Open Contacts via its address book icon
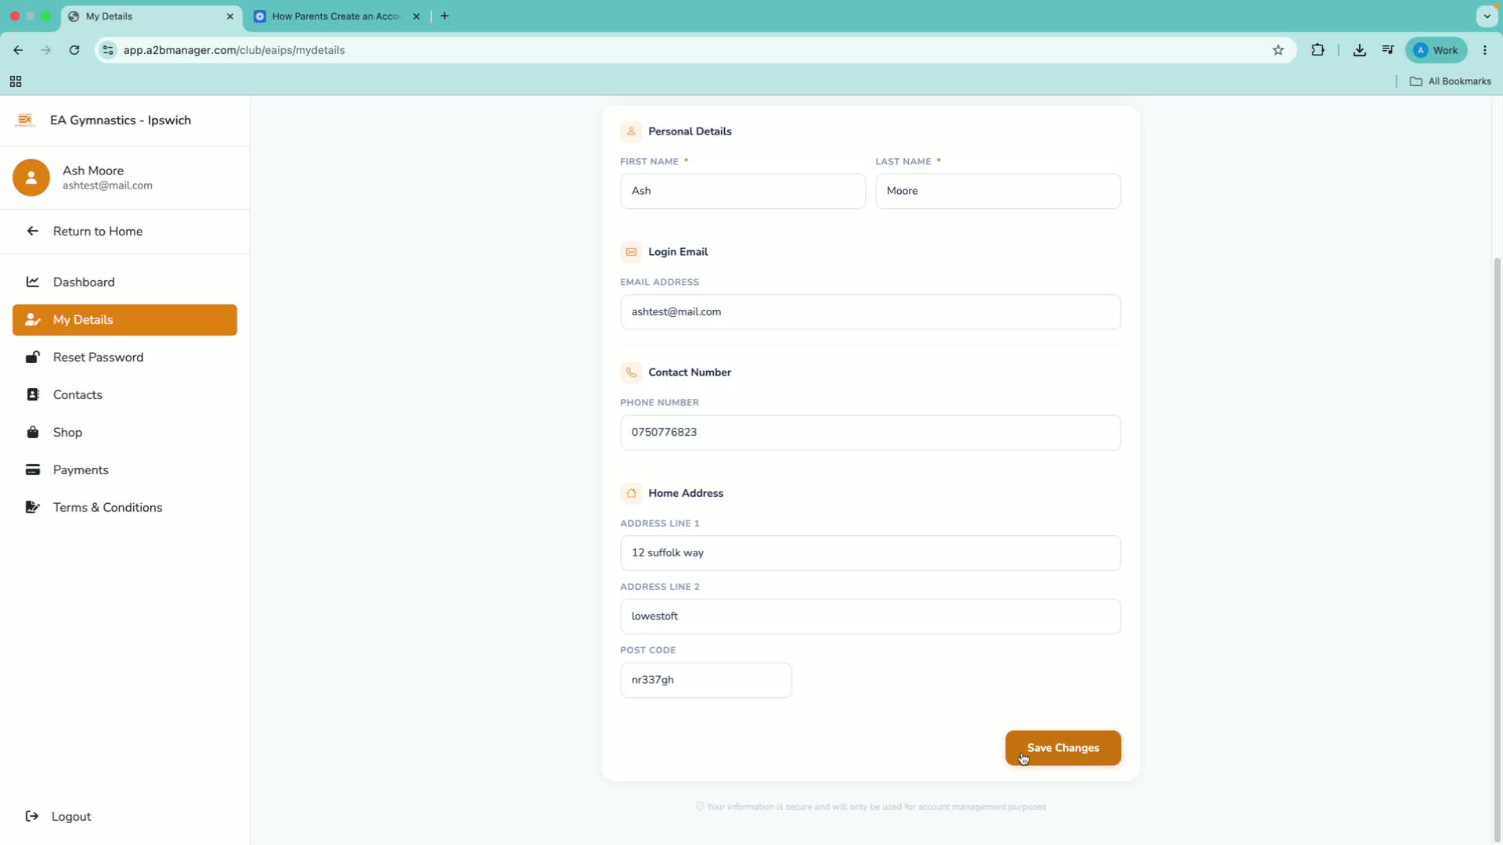This screenshot has width=1503, height=845. tap(32, 394)
